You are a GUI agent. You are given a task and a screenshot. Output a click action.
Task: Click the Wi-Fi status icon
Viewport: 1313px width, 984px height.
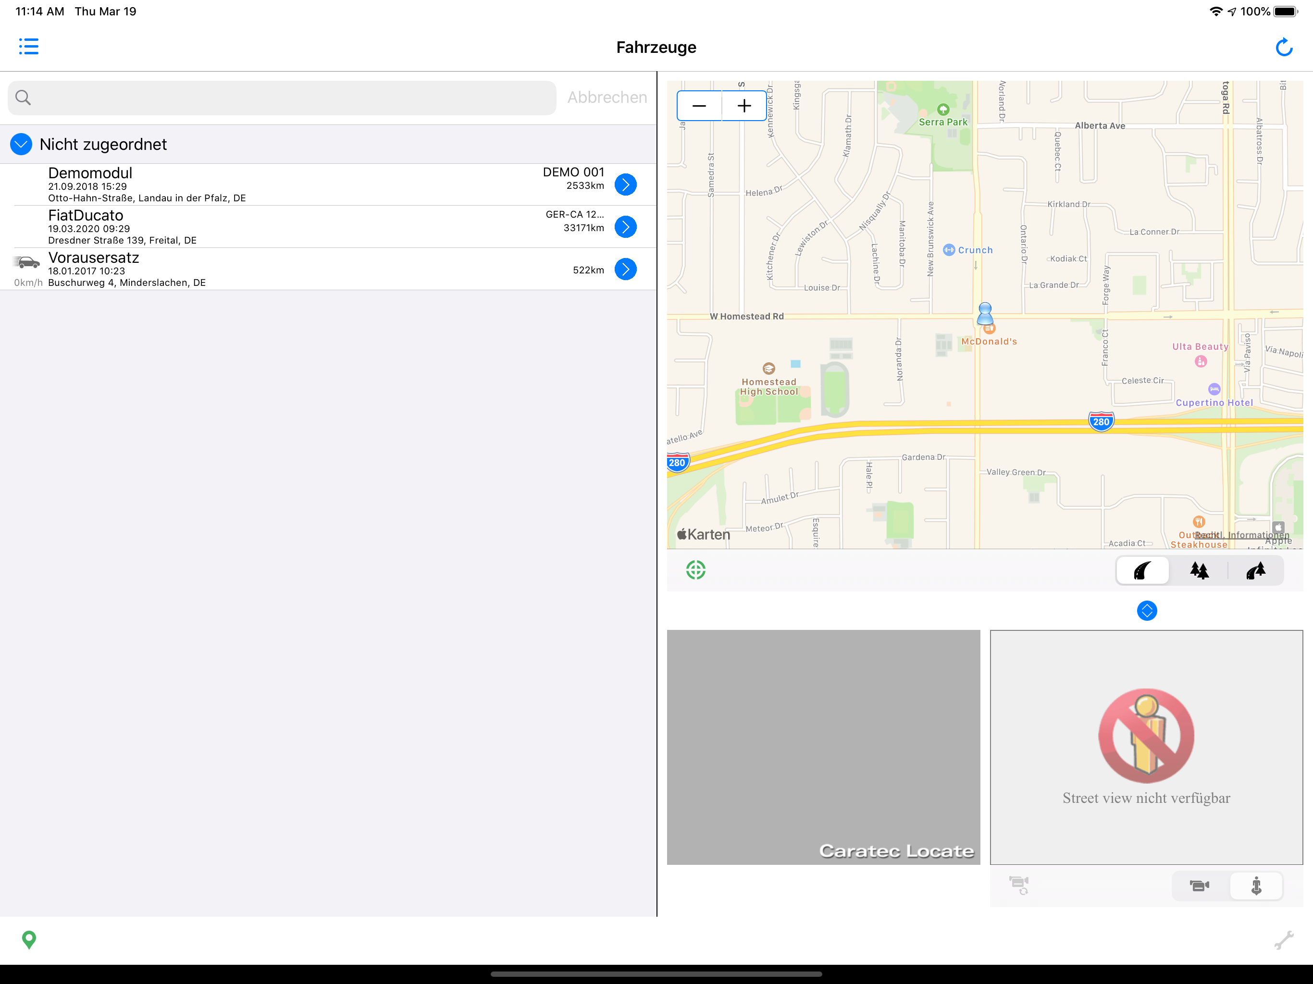(1215, 11)
